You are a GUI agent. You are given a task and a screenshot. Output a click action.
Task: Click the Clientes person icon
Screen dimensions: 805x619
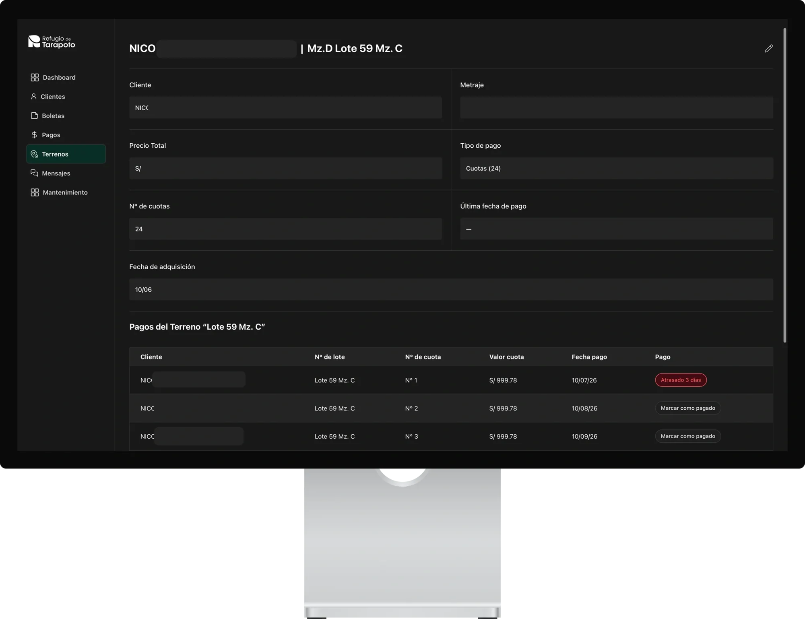(34, 97)
